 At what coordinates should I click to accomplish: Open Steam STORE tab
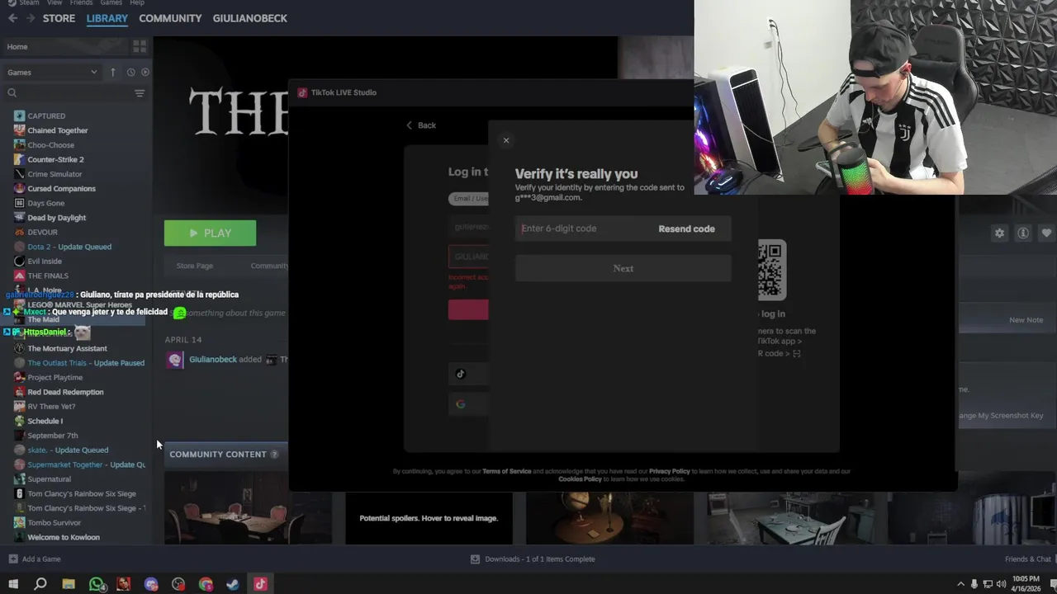[x=59, y=18]
